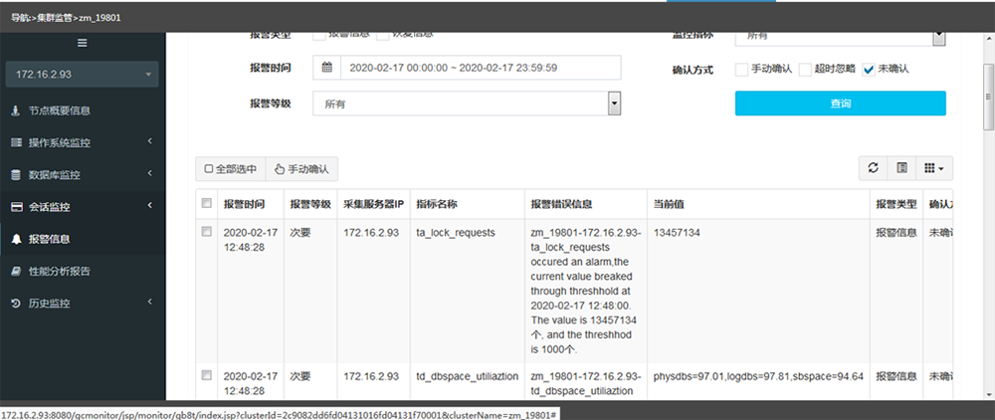995x420 pixels.
Task: Expand the 操作系统监控 chevron
Action: pyautogui.click(x=150, y=141)
